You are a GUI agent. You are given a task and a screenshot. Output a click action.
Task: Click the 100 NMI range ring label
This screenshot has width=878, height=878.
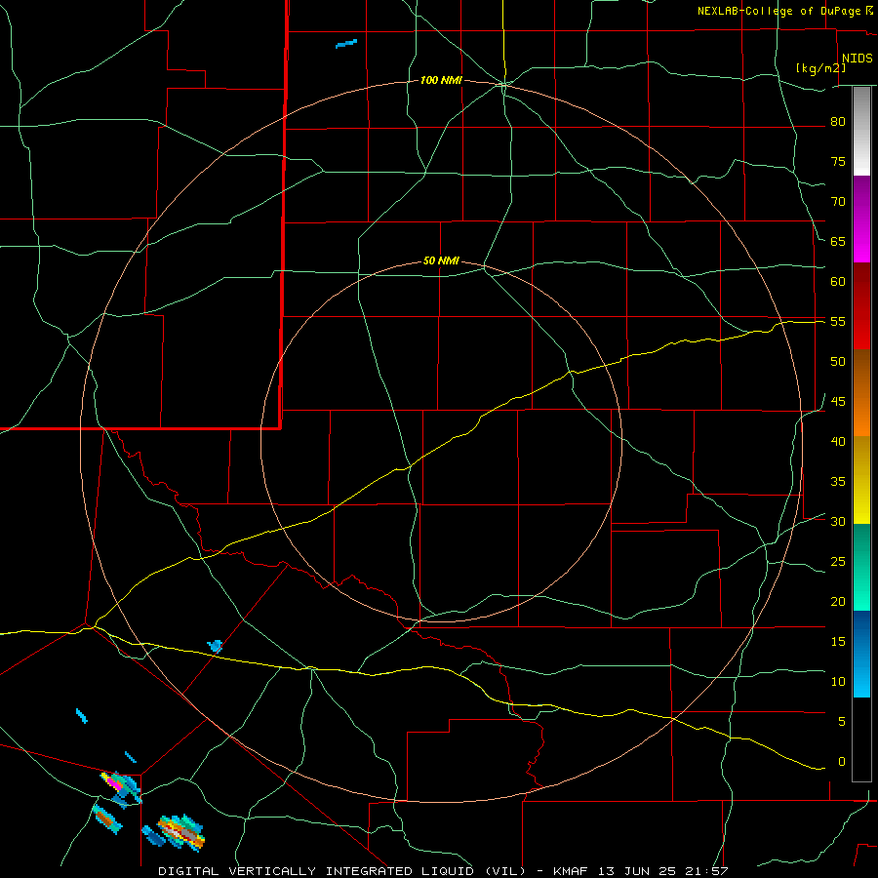pos(441,80)
